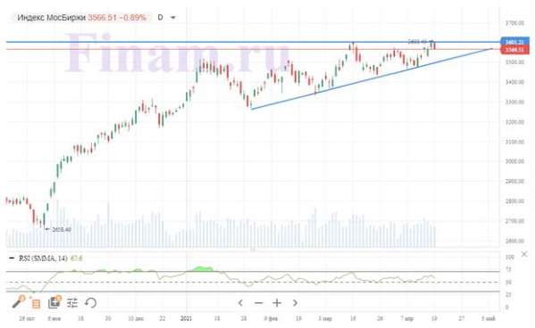Viewport: 536px width, 328px height.
Task: Close the RSI indicator panel
Action: [x=523, y=254]
